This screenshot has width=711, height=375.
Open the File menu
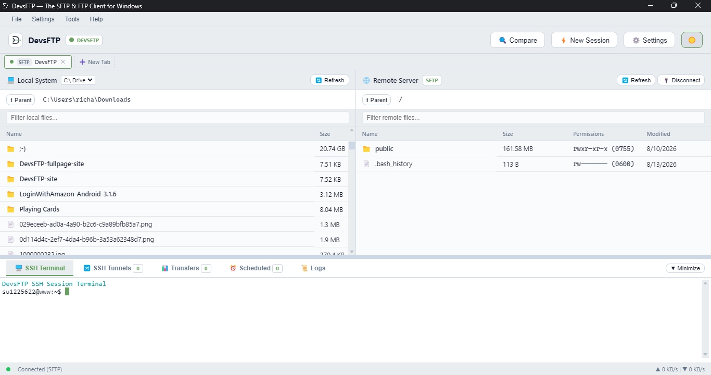(x=17, y=19)
